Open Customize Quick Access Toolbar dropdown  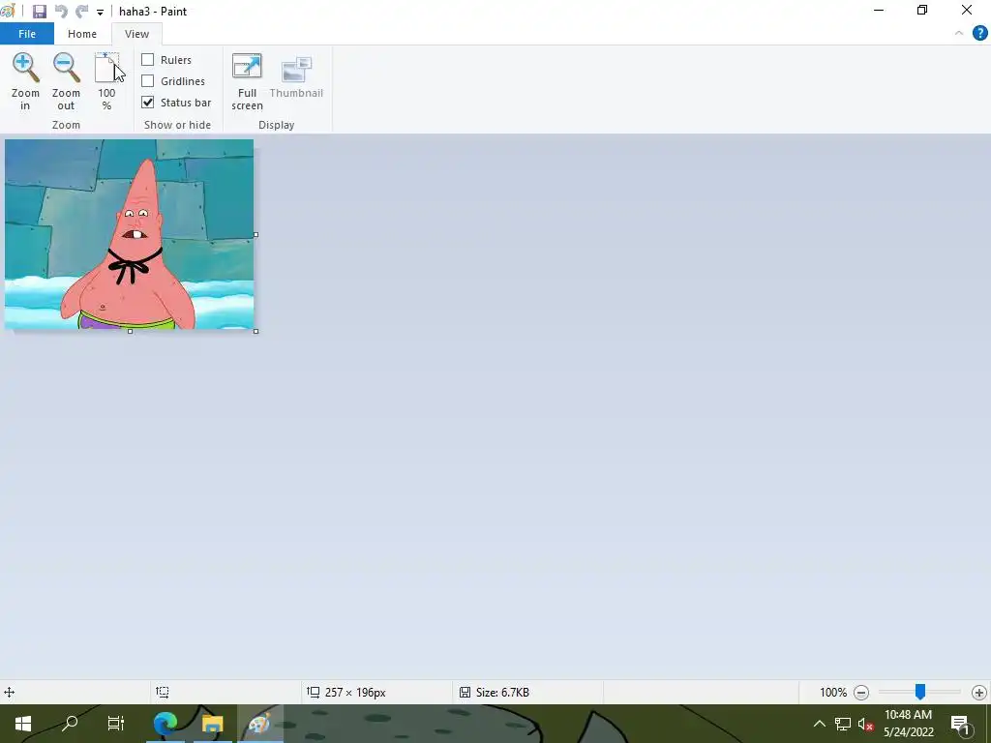[x=100, y=12]
